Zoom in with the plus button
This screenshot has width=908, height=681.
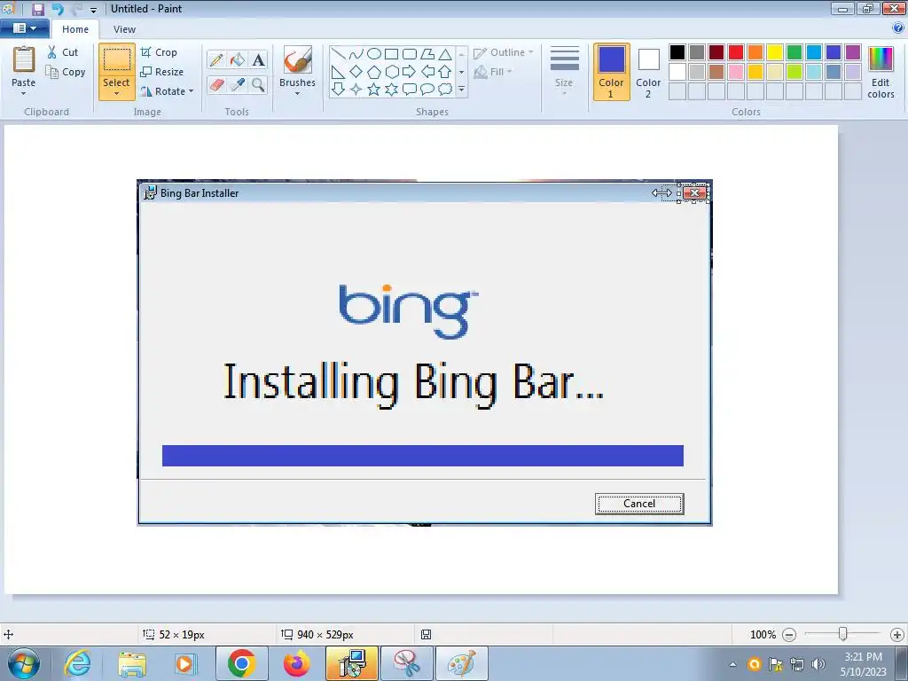point(897,635)
